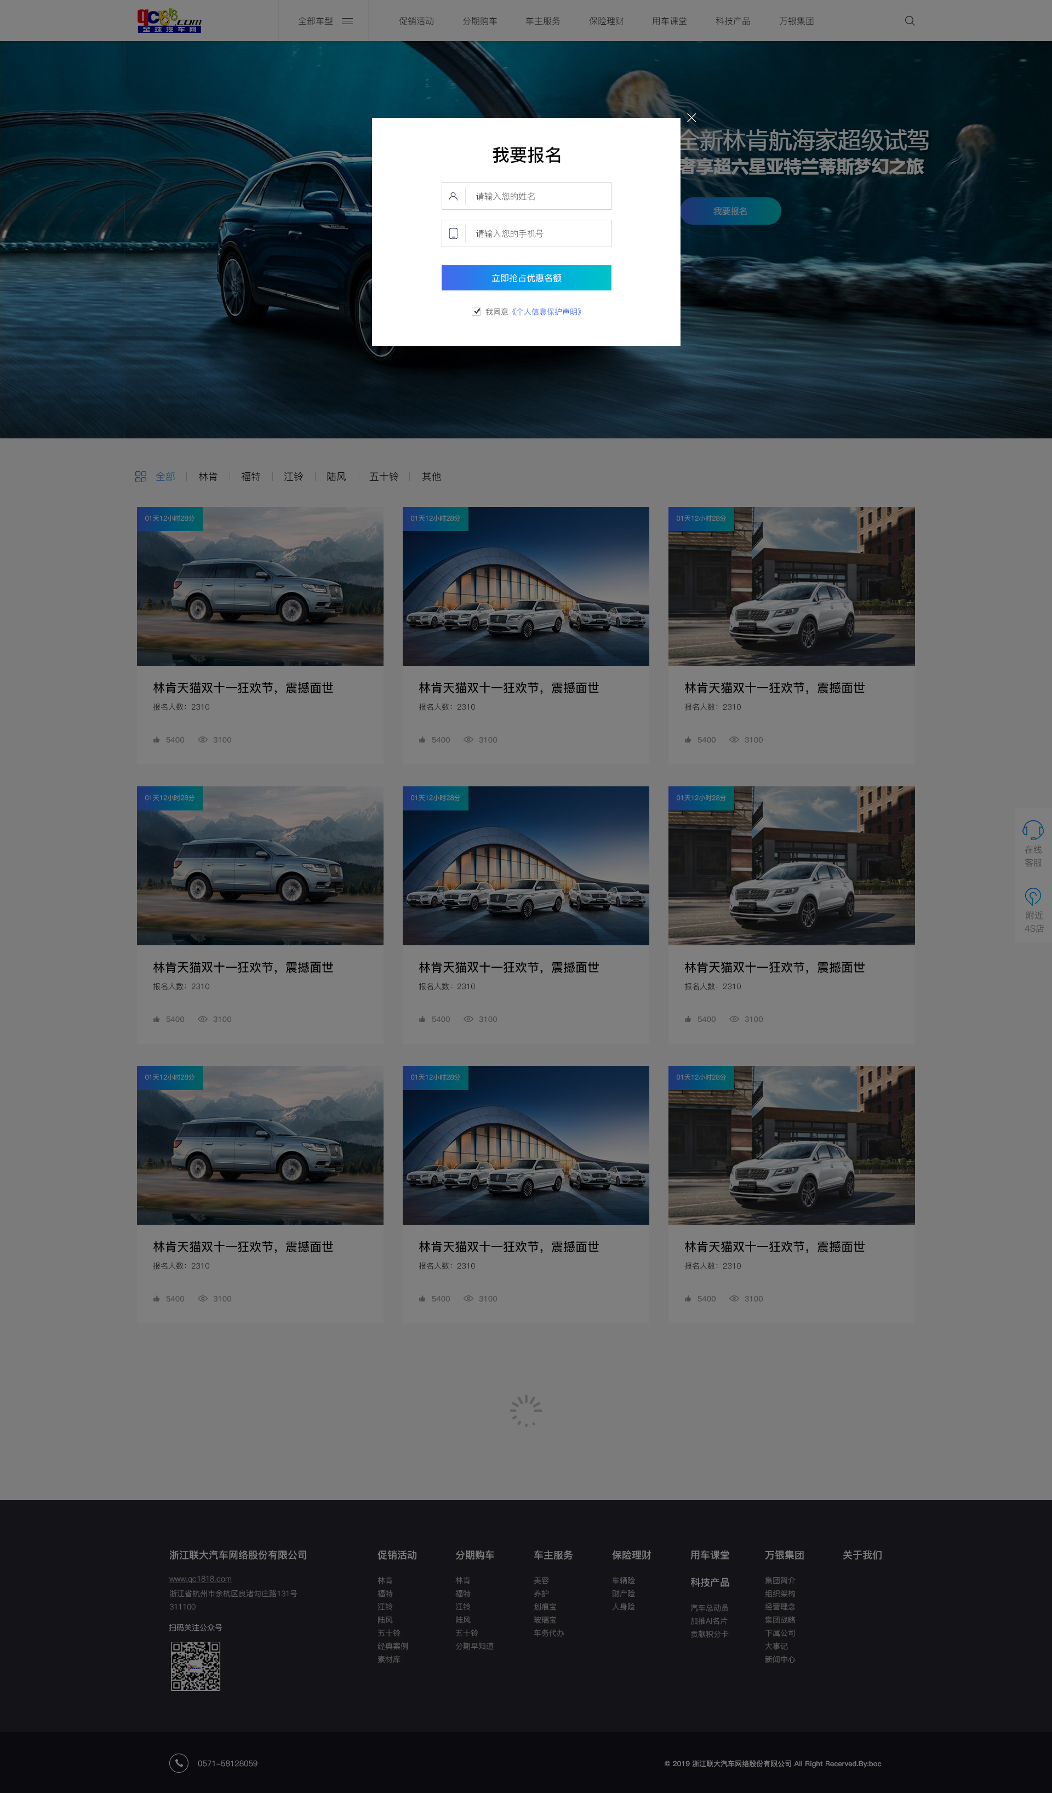Select the 其他 brand filter tab
The width and height of the screenshot is (1052, 1793).
tap(432, 477)
